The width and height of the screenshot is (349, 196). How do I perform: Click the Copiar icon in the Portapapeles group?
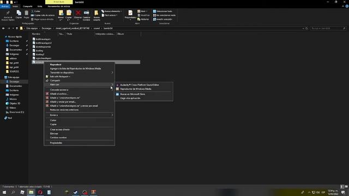click(19, 13)
